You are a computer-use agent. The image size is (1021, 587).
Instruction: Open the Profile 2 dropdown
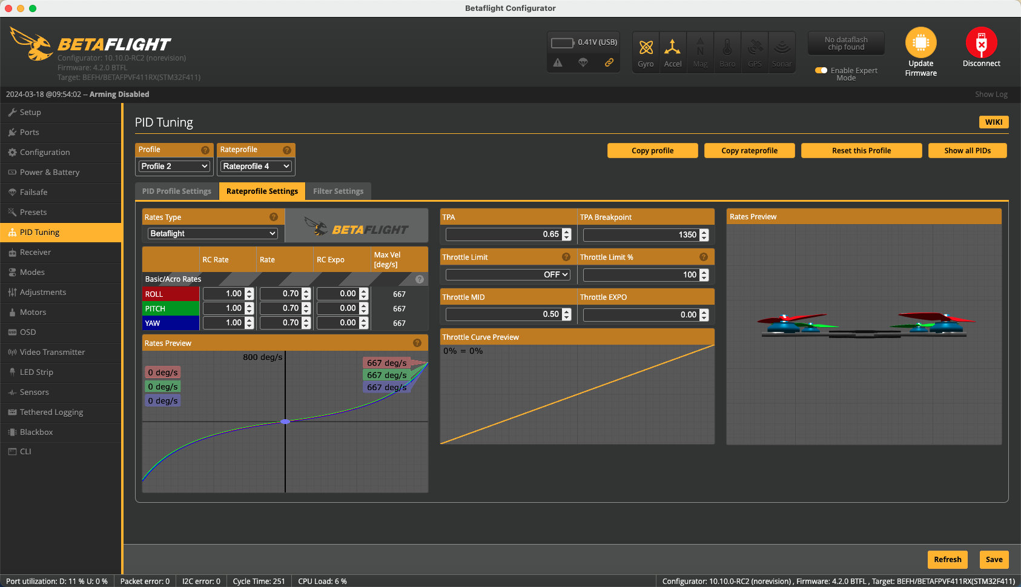click(x=174, y=166)
